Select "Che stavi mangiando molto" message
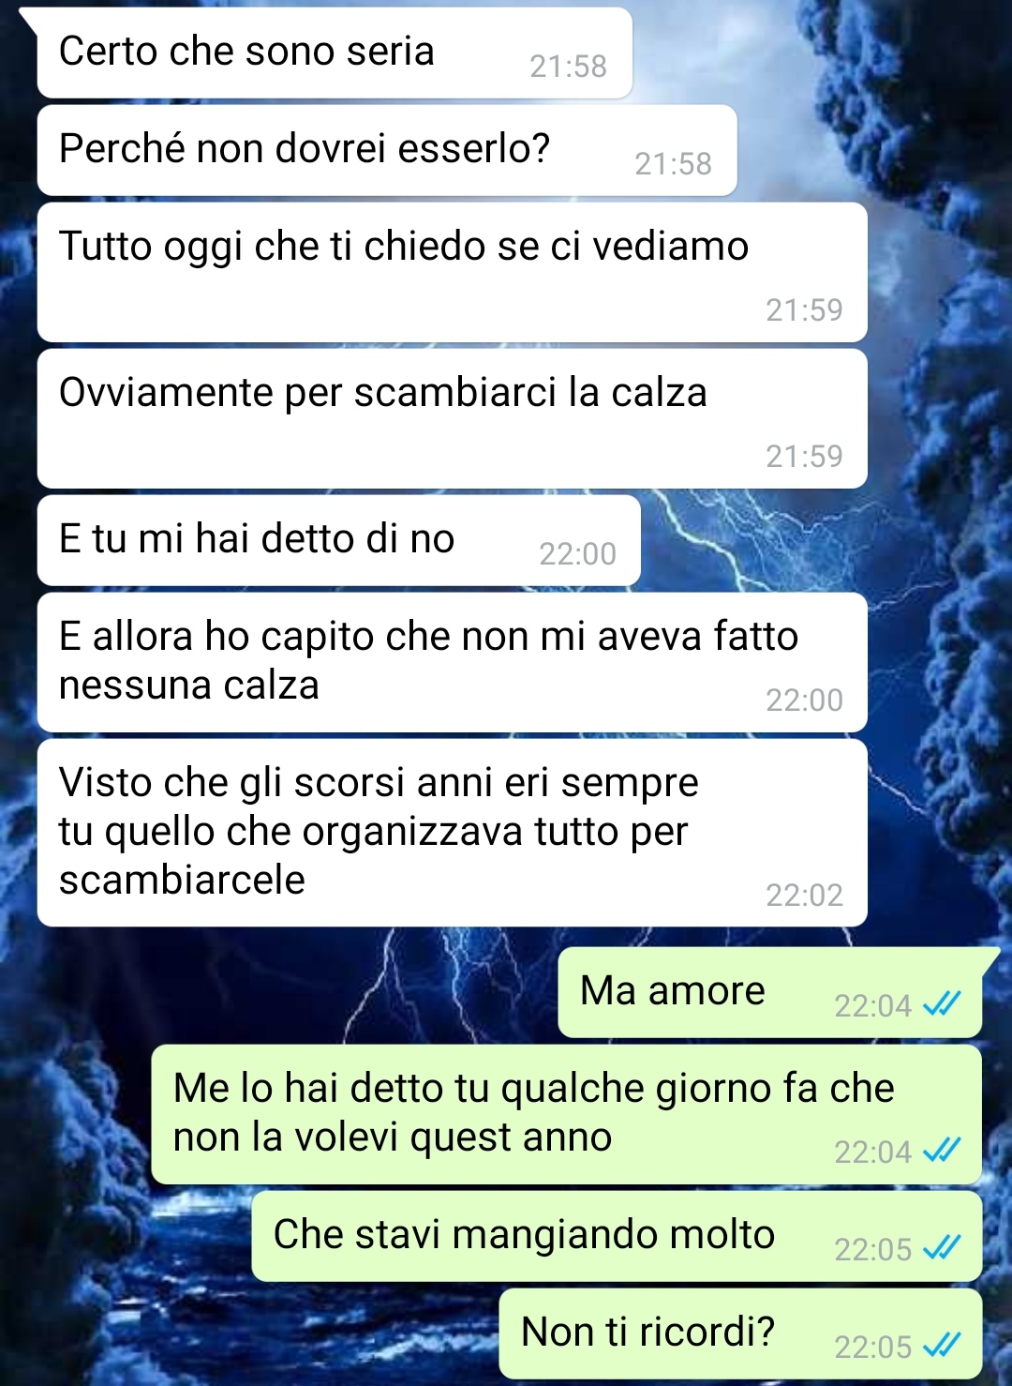The height and width of the screenshot is (1386, 1012). pos(617,1236)
